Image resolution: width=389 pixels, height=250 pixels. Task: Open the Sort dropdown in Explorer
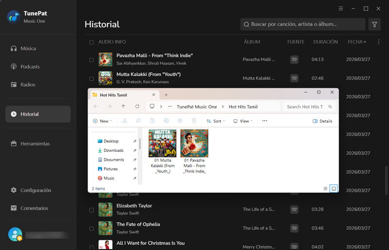point(215,121)
